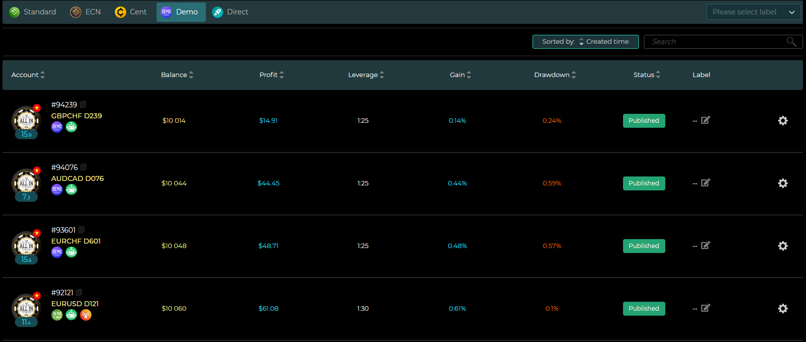The width and height of the screenshot is (806, 342).
Task: Copy account number #94076
Action: pos(84,168)
